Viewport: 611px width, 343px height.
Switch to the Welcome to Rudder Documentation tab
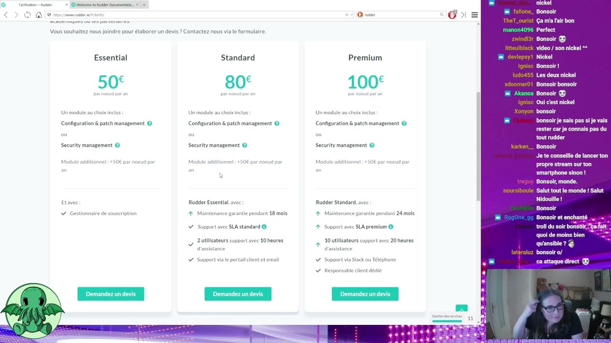click(105, 5)
